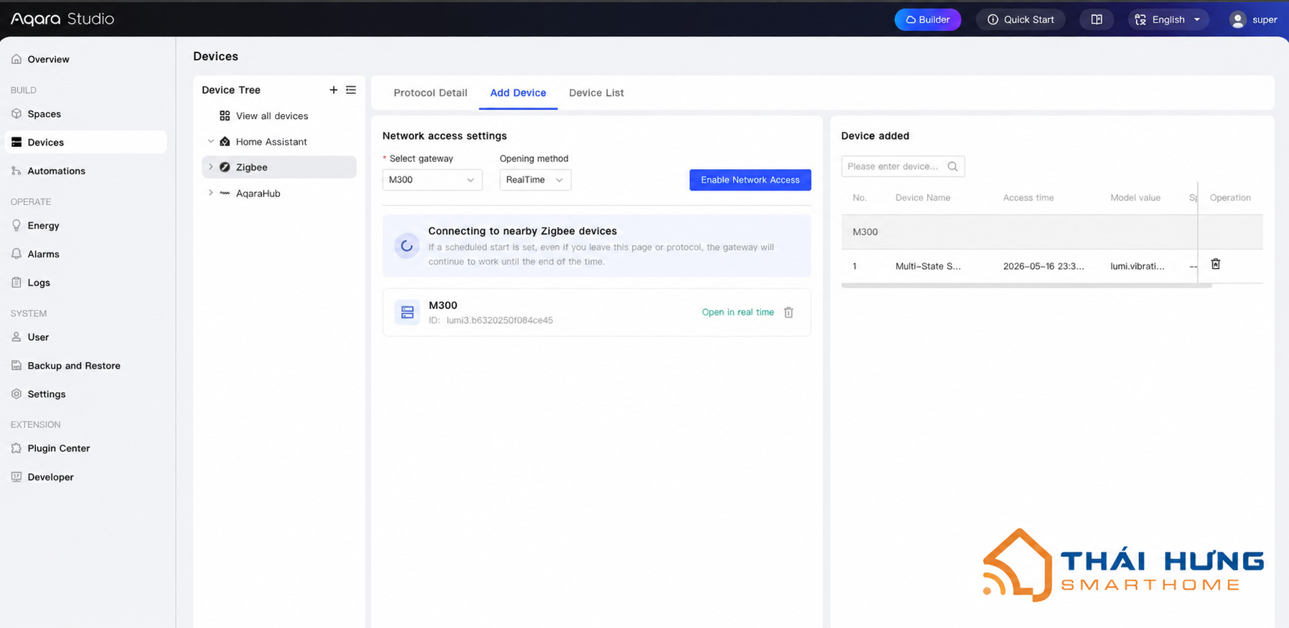Click the lumi.vibrati... model value cell
1289x628 pixels.
pos(1137,266)
